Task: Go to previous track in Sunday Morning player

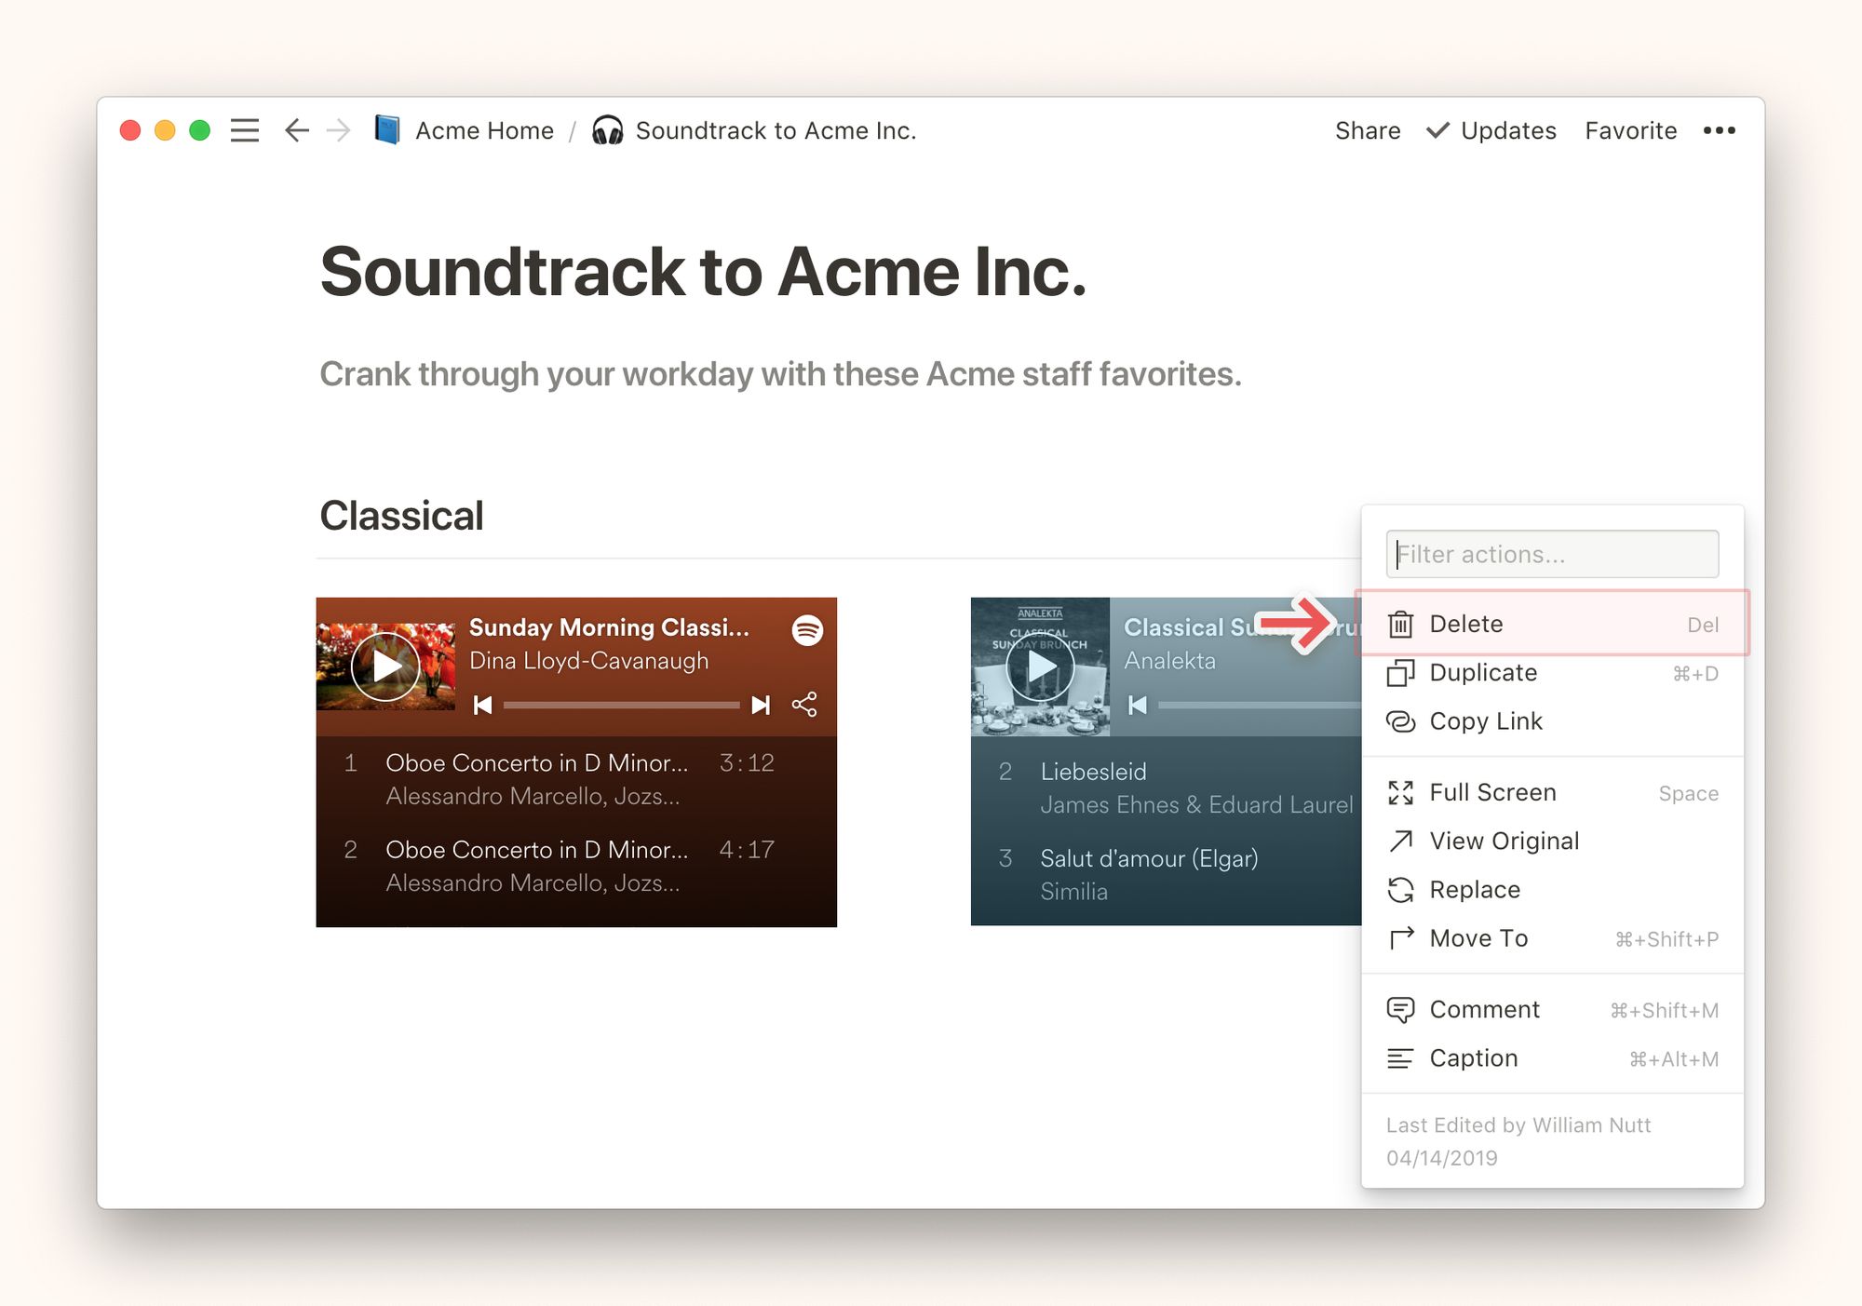Action: pos(482,705)
